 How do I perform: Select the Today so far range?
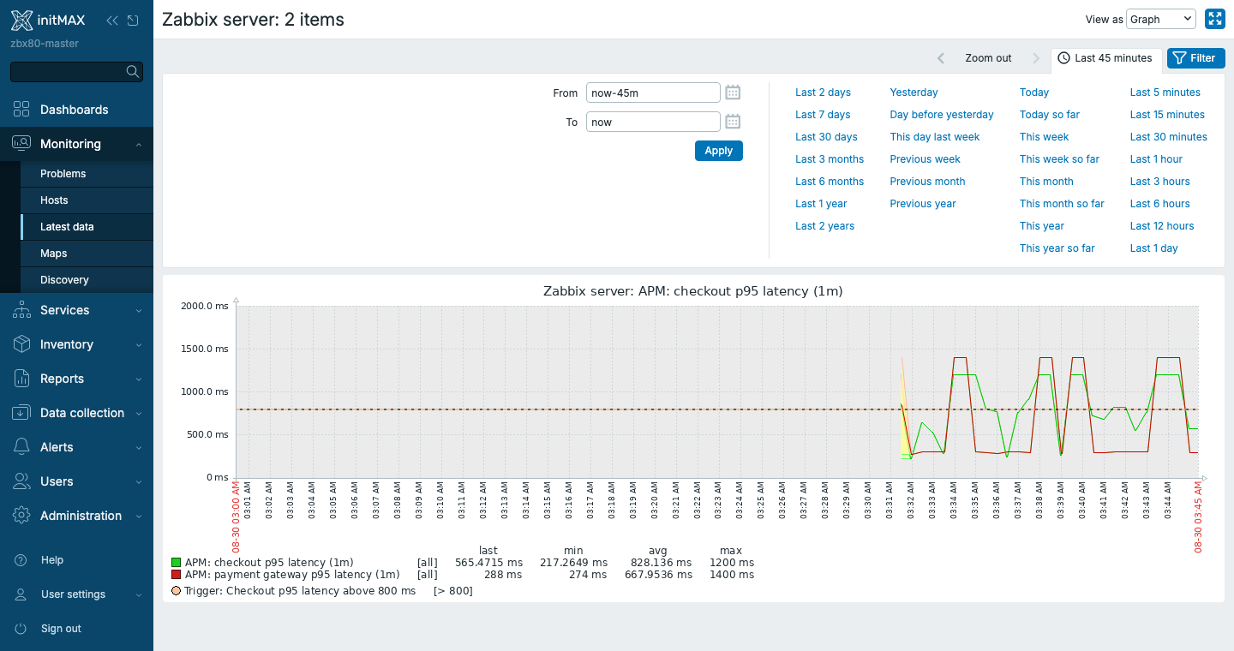1050,115
